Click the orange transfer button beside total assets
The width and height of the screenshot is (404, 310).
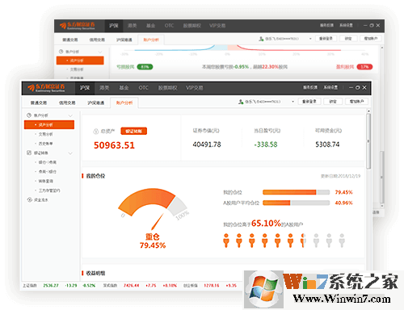[x=133, y=131]
